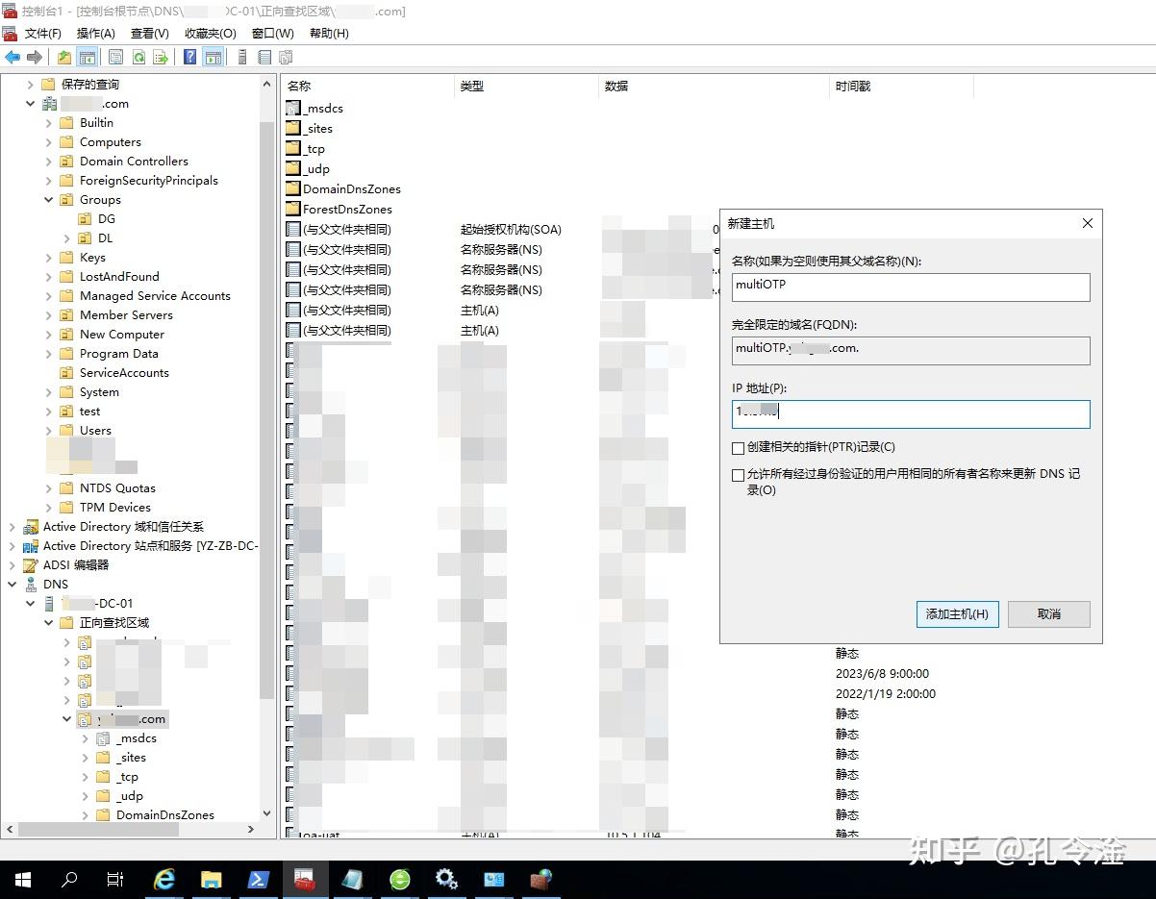This screenshot has width=1156, height=899.
Task: Select 保存的查询 in the tree
Action: 90,85
